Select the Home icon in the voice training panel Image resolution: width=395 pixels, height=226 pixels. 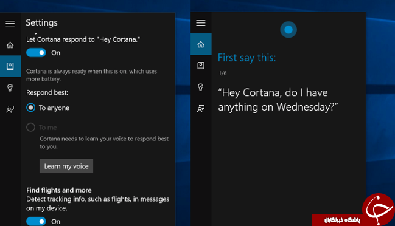pos(201,44)
